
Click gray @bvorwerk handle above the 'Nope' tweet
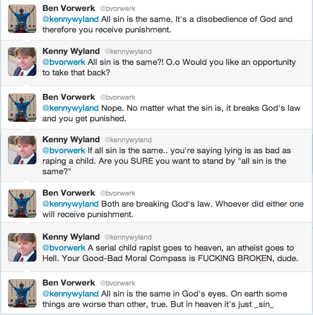pos(118,97)
